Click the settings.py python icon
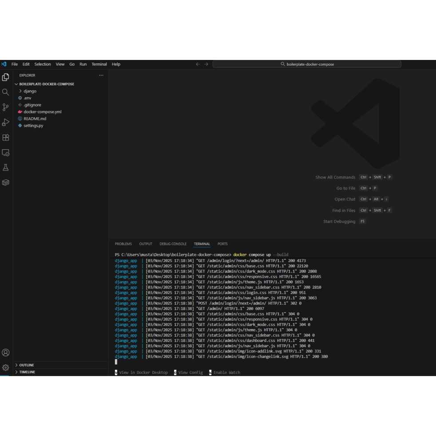 coord(20,126)
